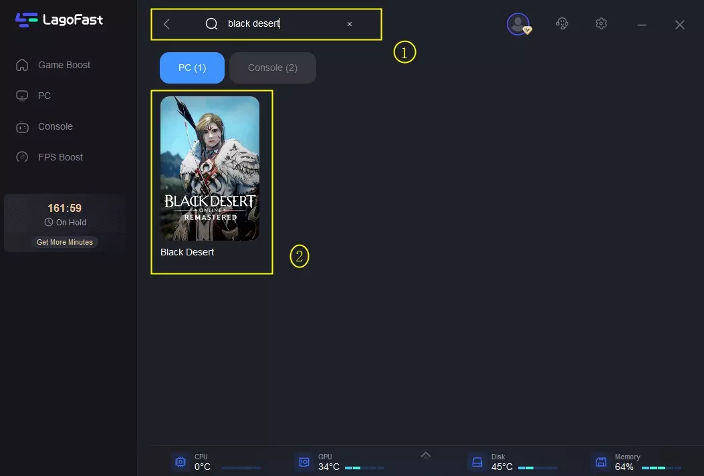Image resolution: width=704 pixels, height=476 pixels.
Task: Click the PC monitor icon
Action: [x=22, y=96]
